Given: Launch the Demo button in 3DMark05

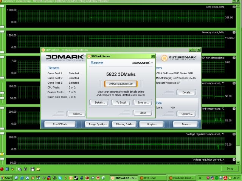Looking at the screenshot, I should click(186, 124).
